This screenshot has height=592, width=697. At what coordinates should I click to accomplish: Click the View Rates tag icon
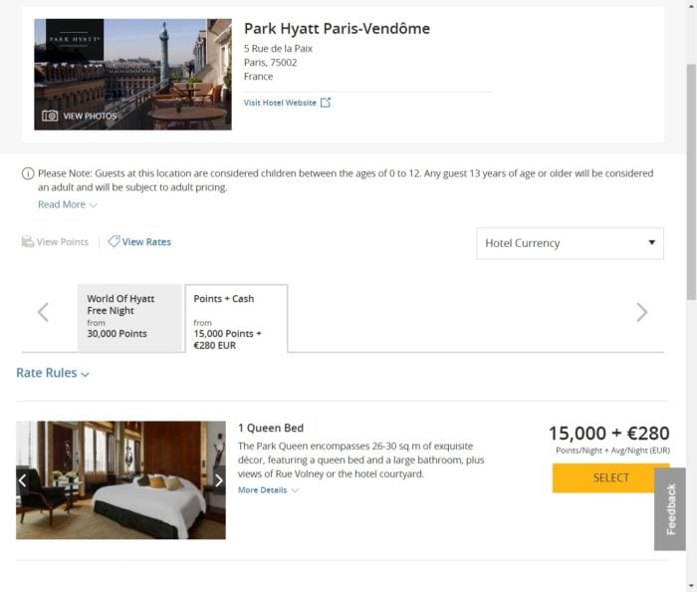pyautogui.click(x=114, y=241)
